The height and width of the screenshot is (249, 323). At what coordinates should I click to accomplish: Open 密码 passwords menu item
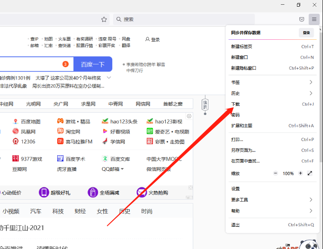(x=272, y=115)
